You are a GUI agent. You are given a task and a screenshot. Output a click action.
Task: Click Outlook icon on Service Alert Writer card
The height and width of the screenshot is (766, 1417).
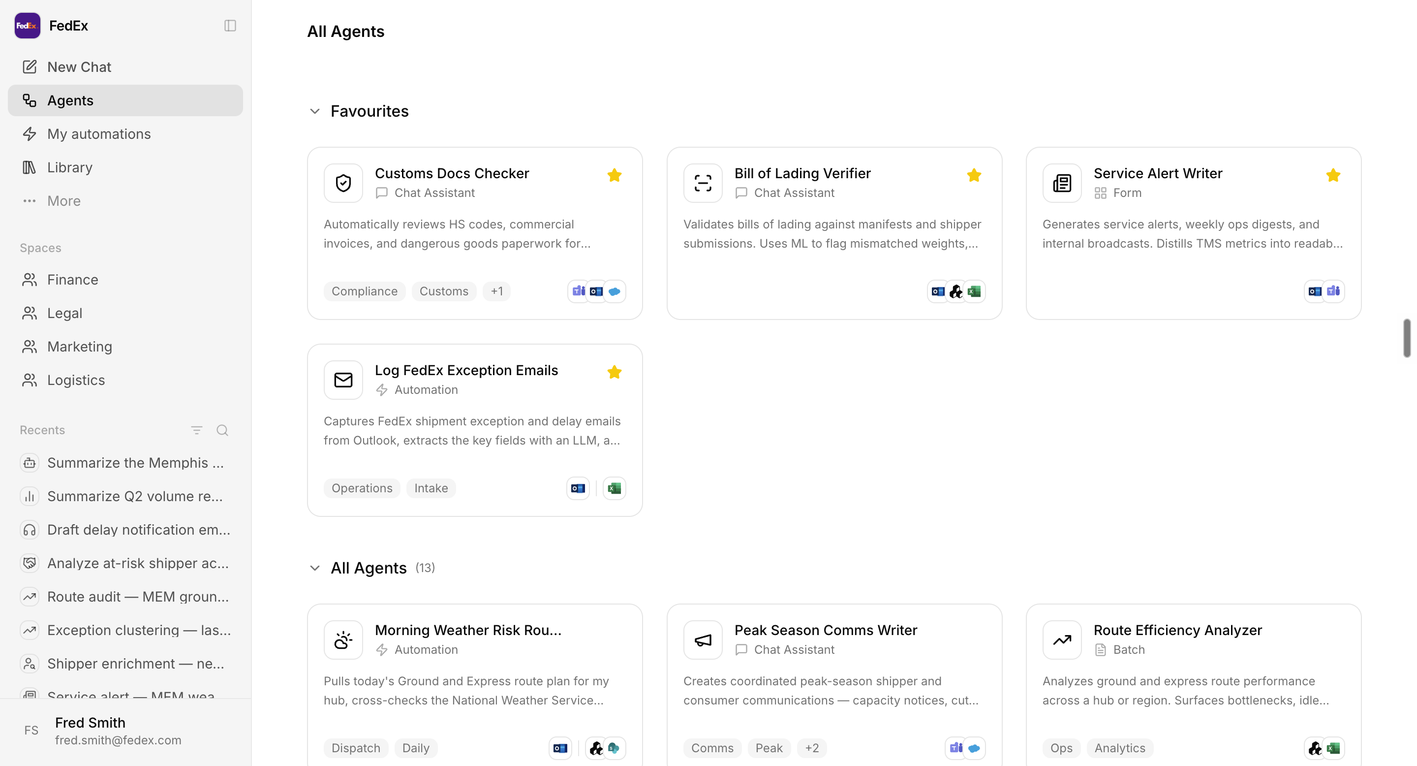pos(1315,291)
